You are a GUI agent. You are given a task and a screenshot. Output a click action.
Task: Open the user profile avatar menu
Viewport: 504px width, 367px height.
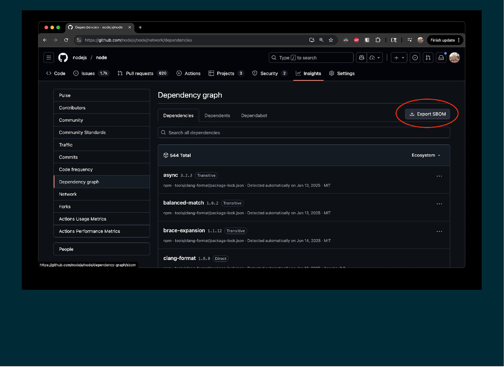(454, 58)
